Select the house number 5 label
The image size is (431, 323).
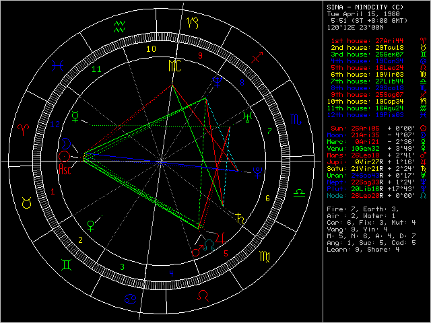[x=226, y=254]
